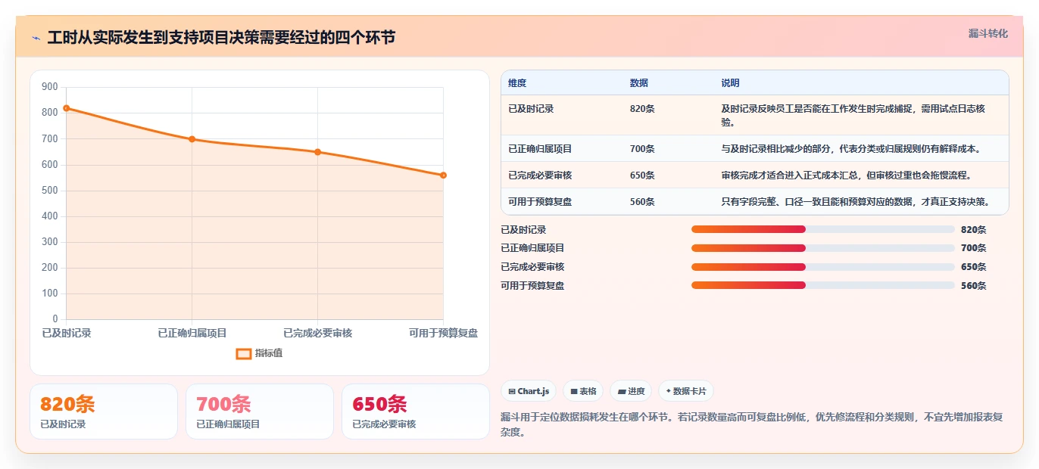
Task: Open the 820条 已及时记录 stat card
Action: [x=104, y=412]
